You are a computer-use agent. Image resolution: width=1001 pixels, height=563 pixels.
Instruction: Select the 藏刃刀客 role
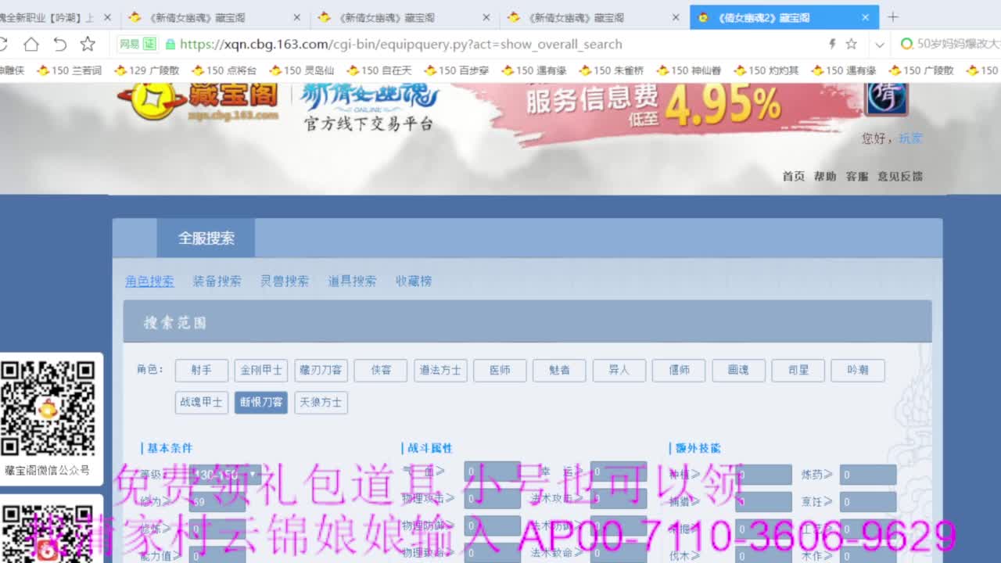[321, 370]
